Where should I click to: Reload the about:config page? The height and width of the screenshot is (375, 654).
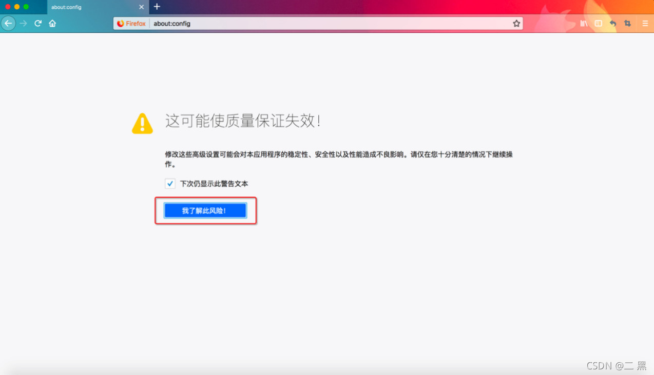38,23
